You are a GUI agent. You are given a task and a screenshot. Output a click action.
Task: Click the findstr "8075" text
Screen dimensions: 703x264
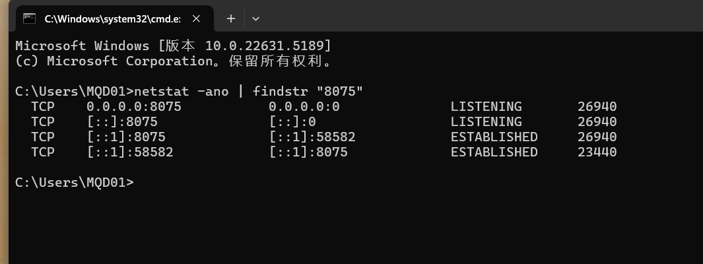[x=308, y=92]
